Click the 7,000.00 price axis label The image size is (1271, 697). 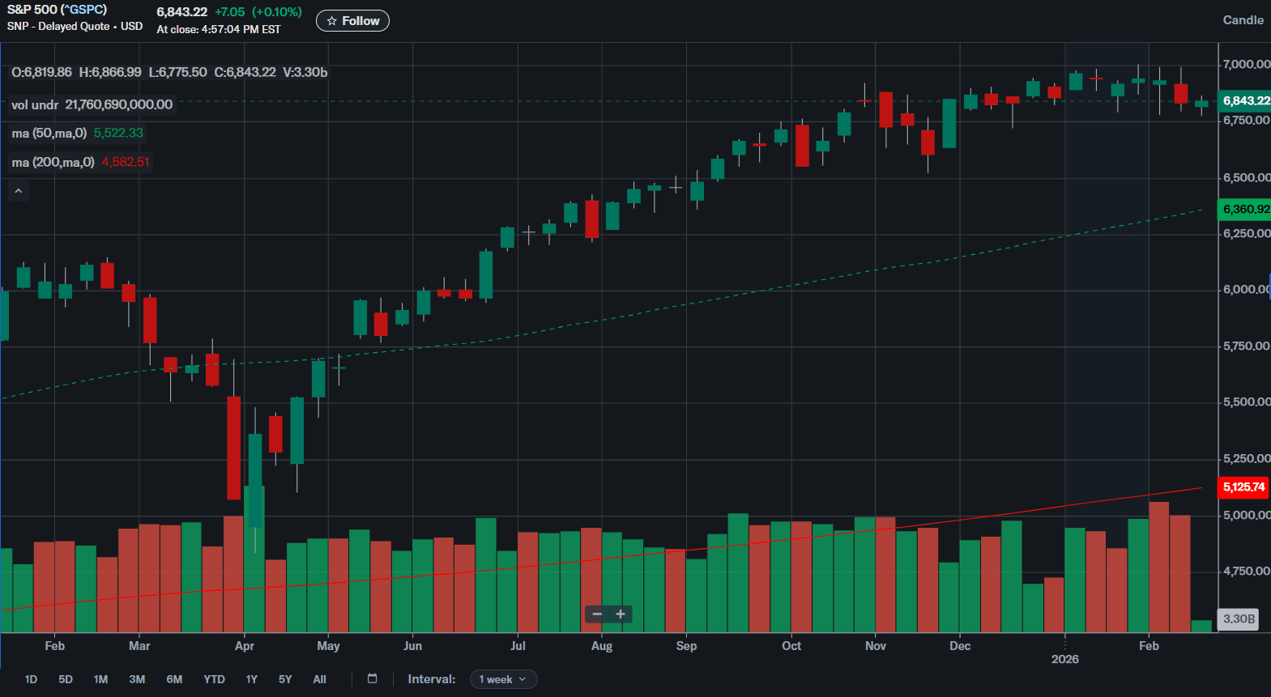[x=1246, y=64]
